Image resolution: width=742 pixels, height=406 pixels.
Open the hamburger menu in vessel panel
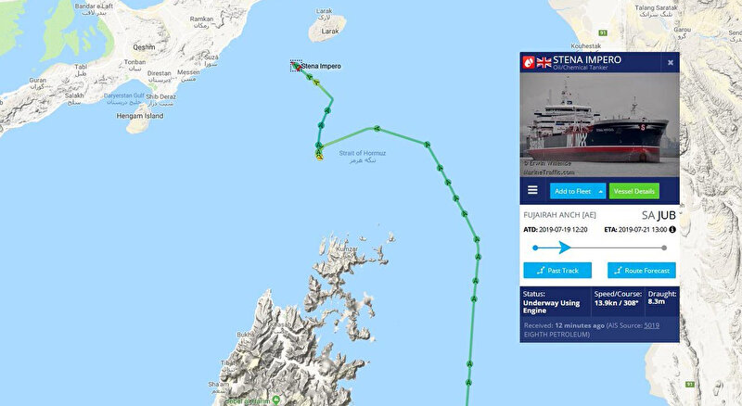(x=532, y=190)
